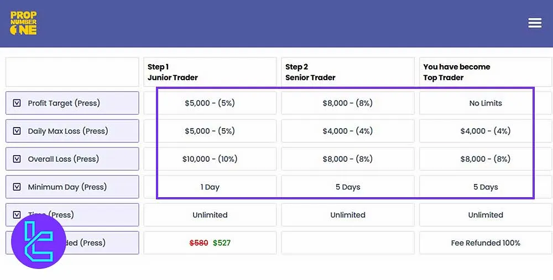
Task: Expand the Overall Loss (Press) row
Action: [x=72, y=159]
